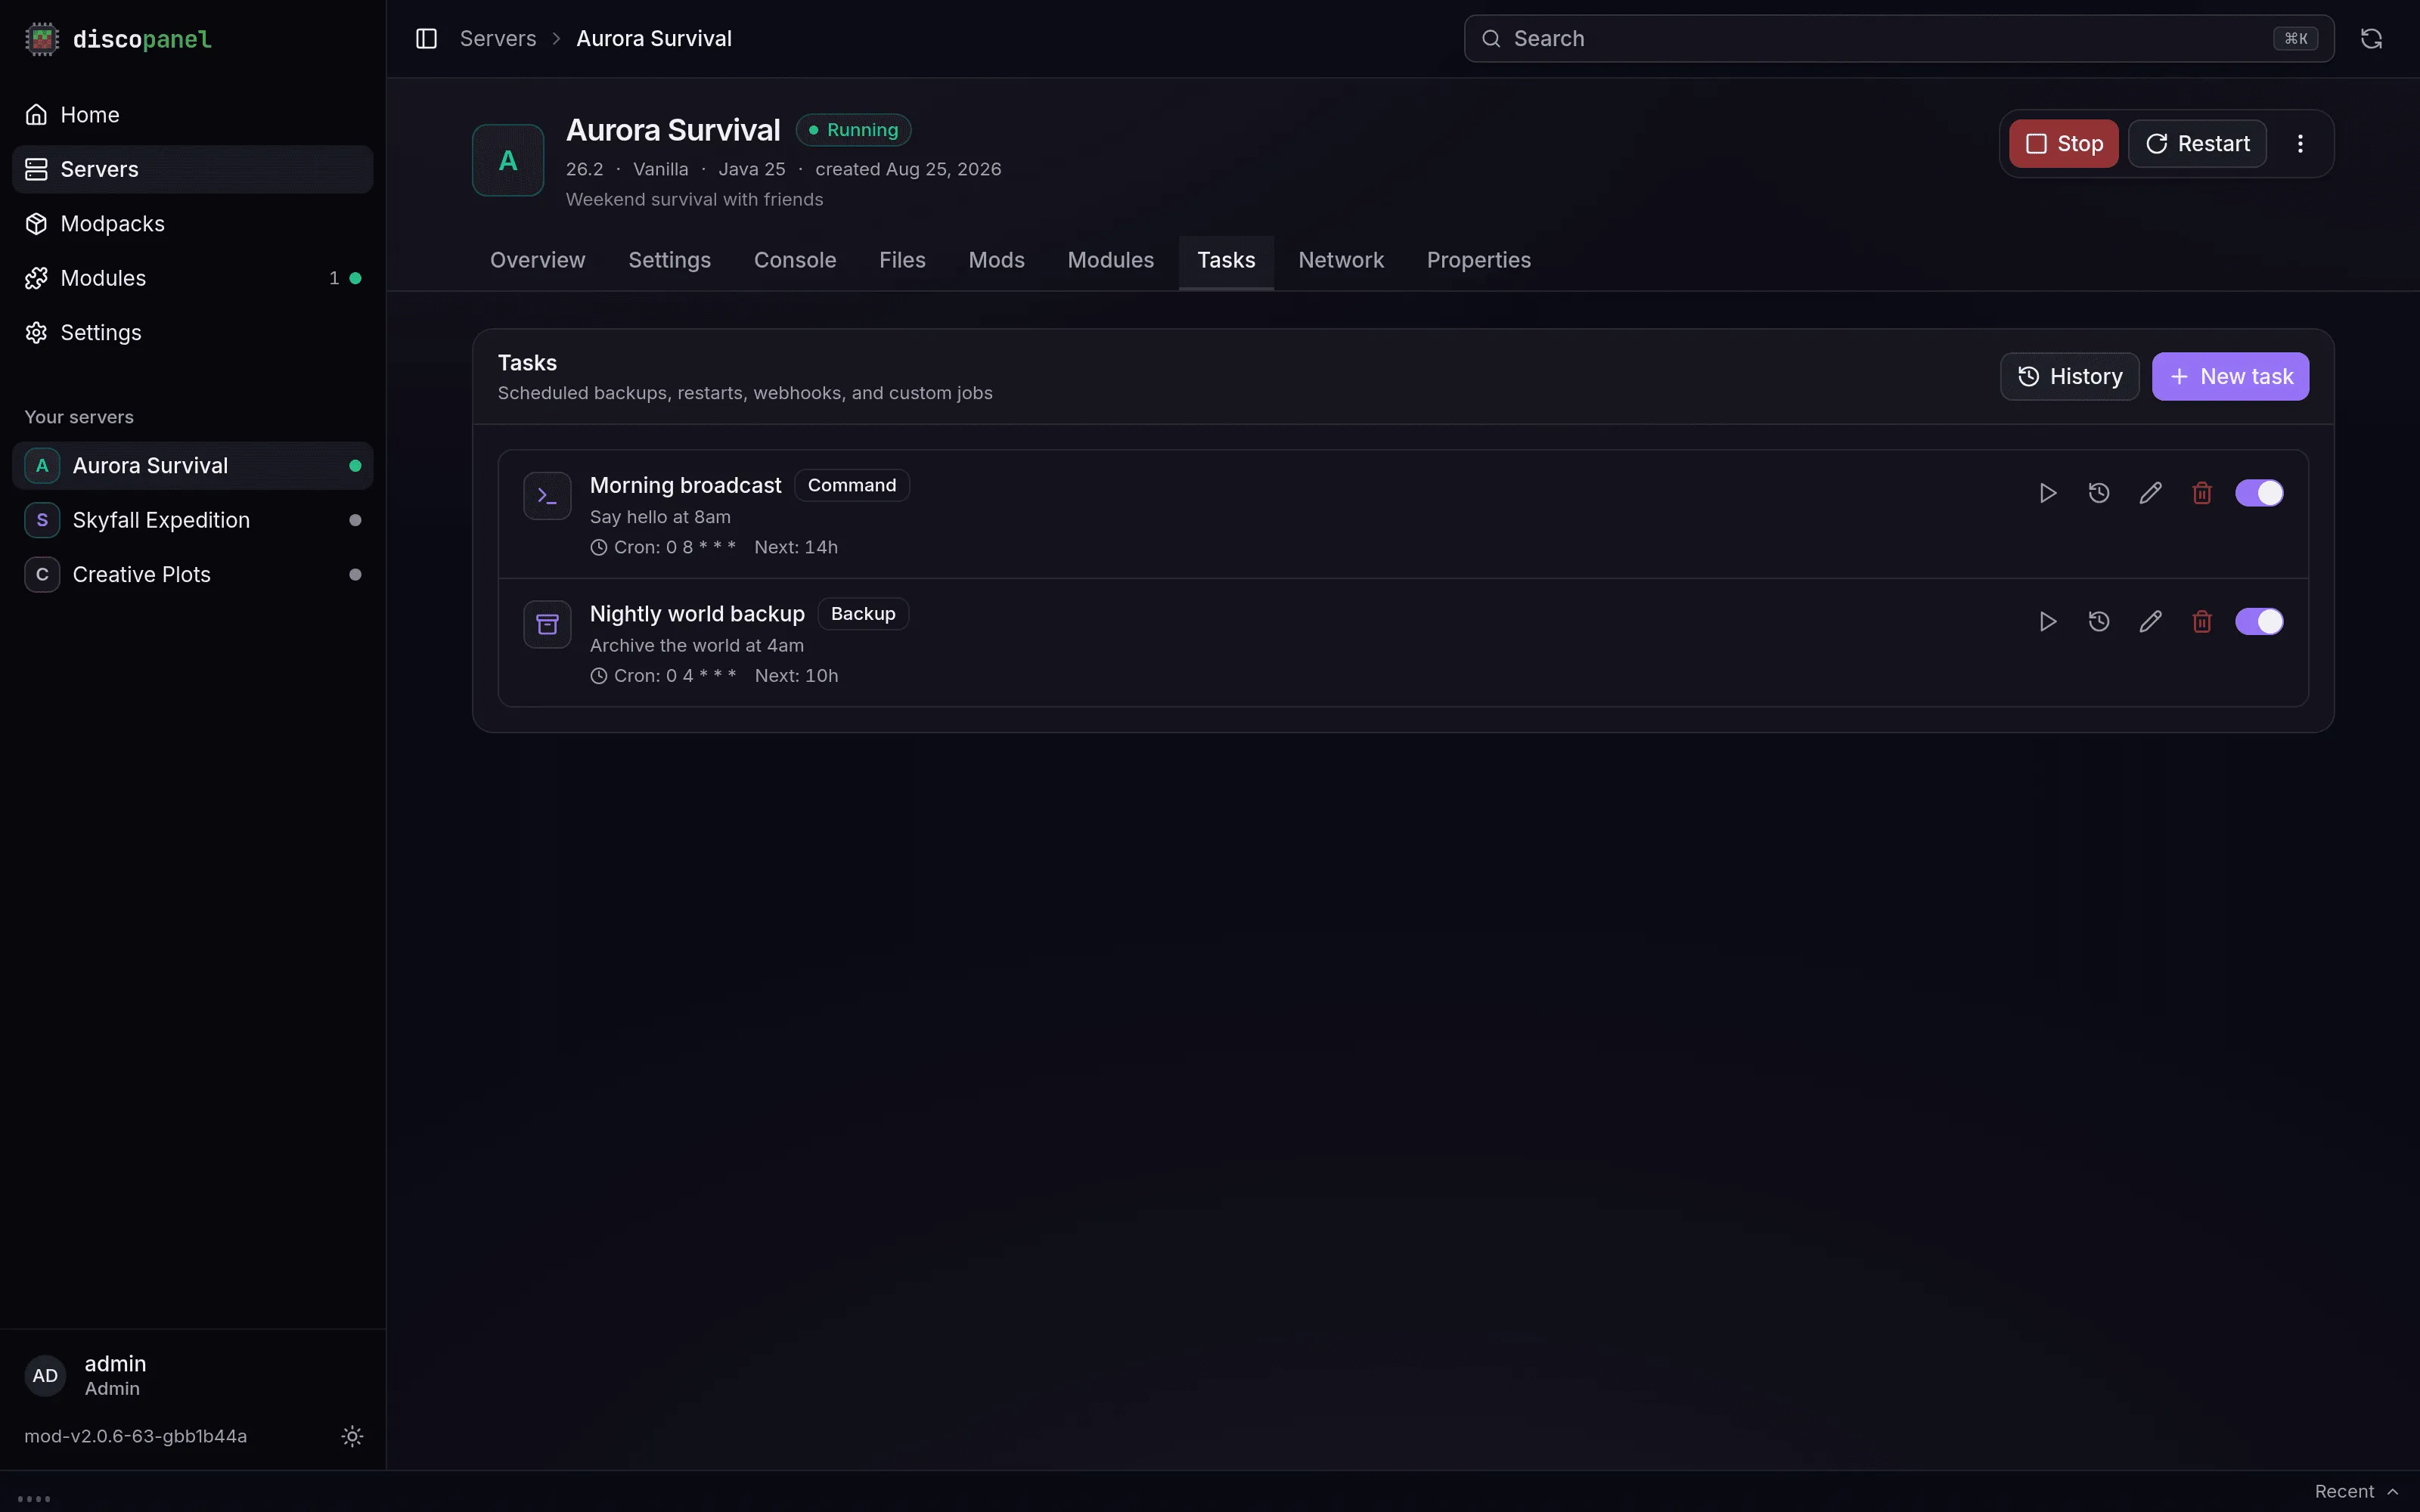Disable the Nightly world backup toggle

click(2259, 622)
